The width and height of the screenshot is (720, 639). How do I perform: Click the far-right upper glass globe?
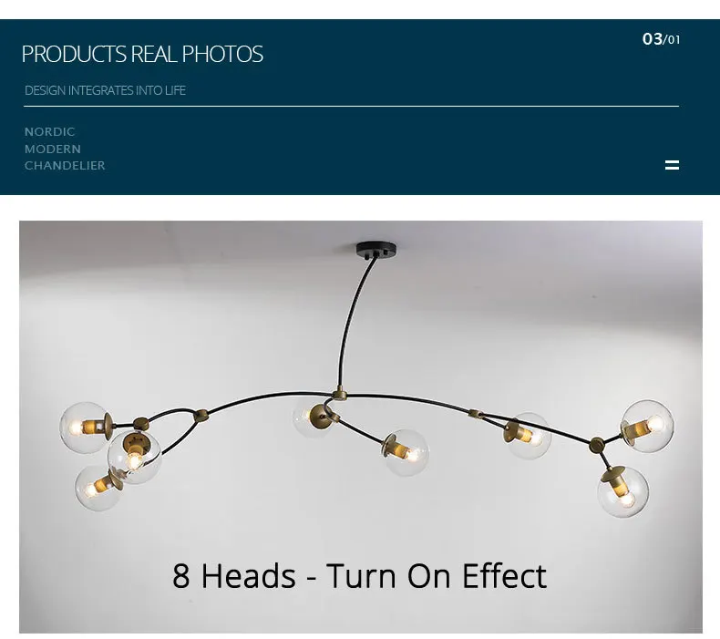[x=647, y=427]
